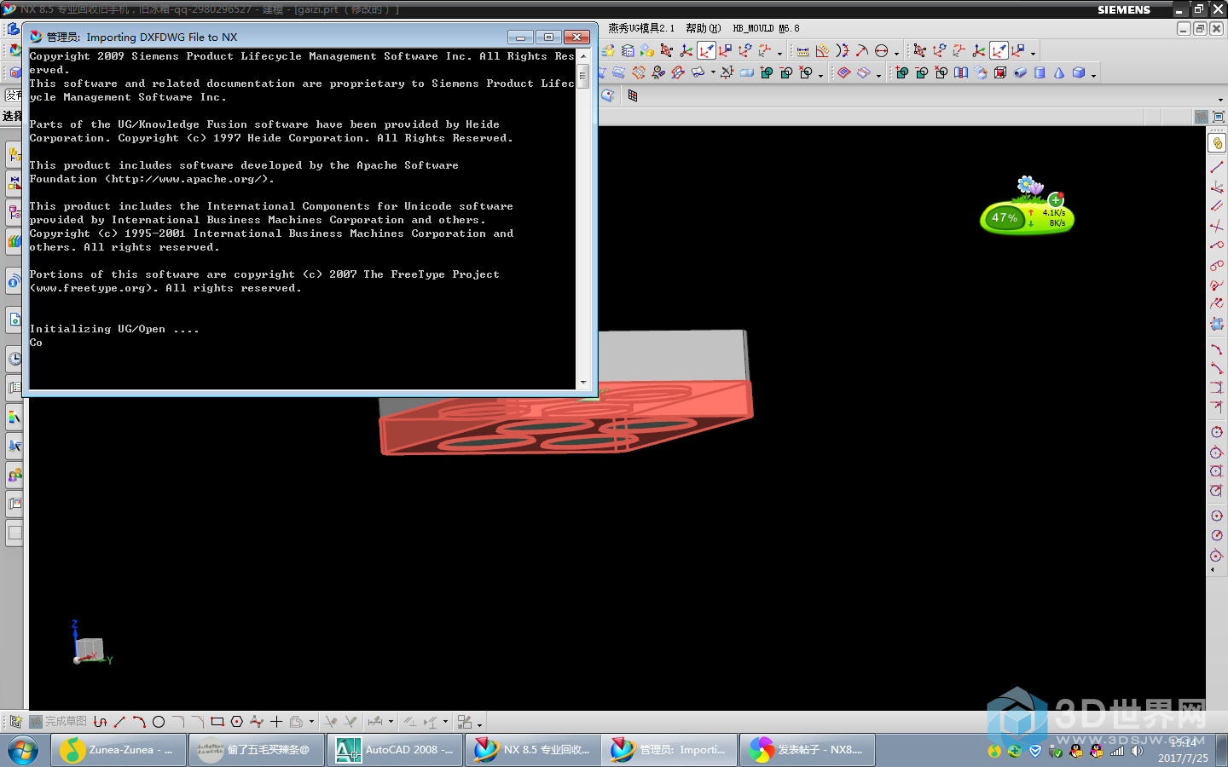Click the angle measure icon in toolbar
Image resolution: width=1228 pixels, height=767 pixels.
[822, 51]
